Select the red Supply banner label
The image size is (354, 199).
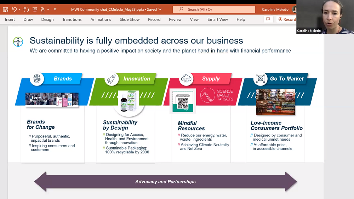(211, 79)
